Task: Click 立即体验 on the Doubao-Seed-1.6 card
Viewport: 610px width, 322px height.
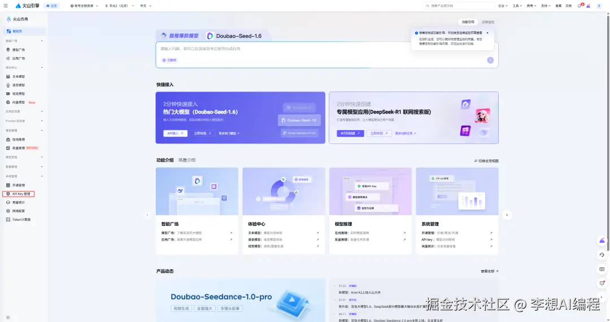Action: (x=202, y=133)
